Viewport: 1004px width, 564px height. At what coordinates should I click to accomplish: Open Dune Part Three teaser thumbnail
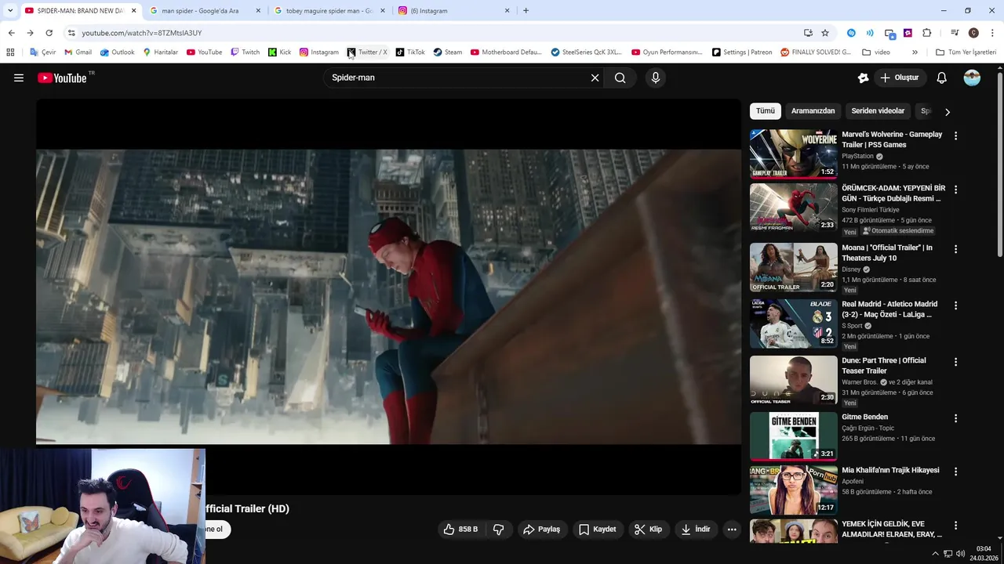point(793,380)
